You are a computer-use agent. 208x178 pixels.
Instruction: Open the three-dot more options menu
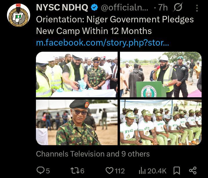pyautogui.click(x=197, y=8)
